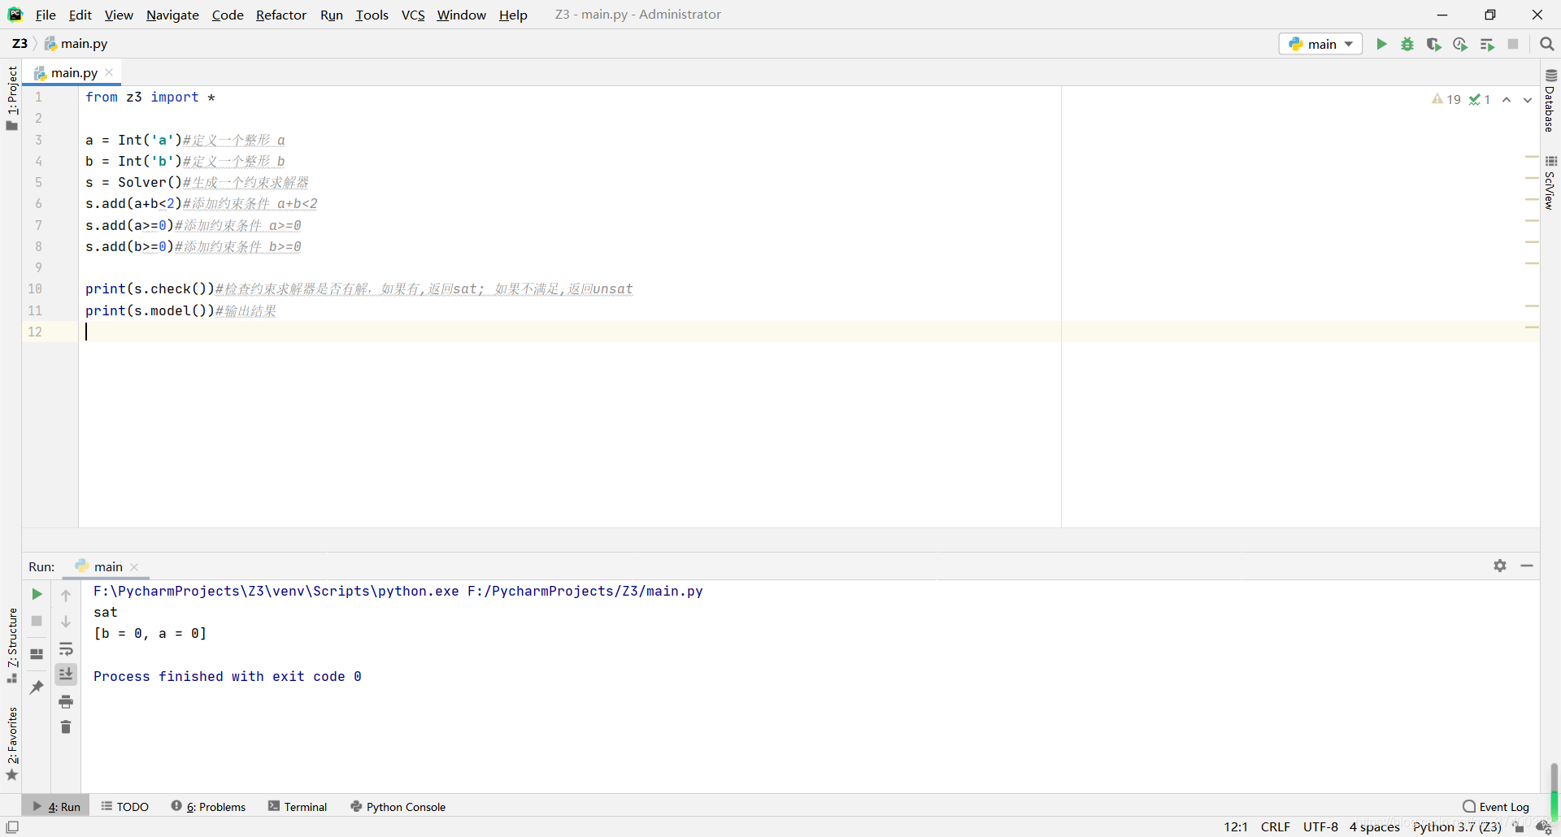Image resolution: width=1561 pixels, height=837 pixels.
Task: Open the Navigate menu
Action: click(x=172, y=15)
